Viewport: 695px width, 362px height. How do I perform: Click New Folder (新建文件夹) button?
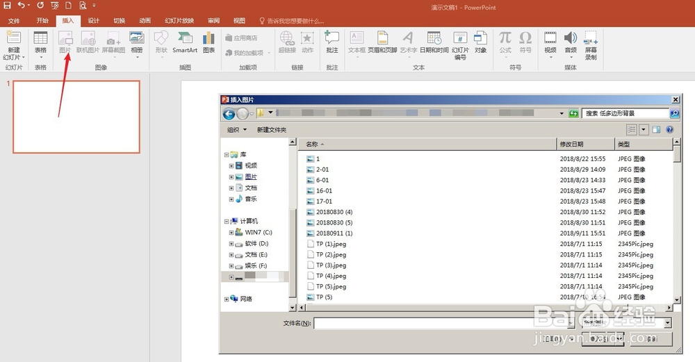271,130
